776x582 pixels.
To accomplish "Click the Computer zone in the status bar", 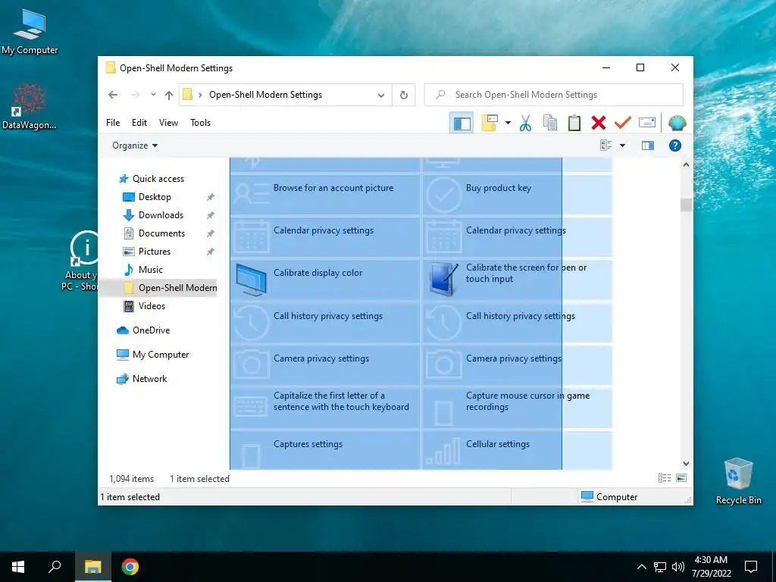I will (609, 497).
